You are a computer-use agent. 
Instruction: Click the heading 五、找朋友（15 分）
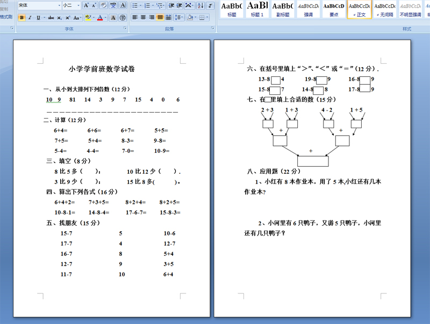[73, 223]
